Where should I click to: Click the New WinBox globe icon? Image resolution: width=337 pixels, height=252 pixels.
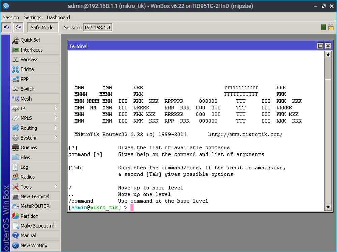(16, 245)
